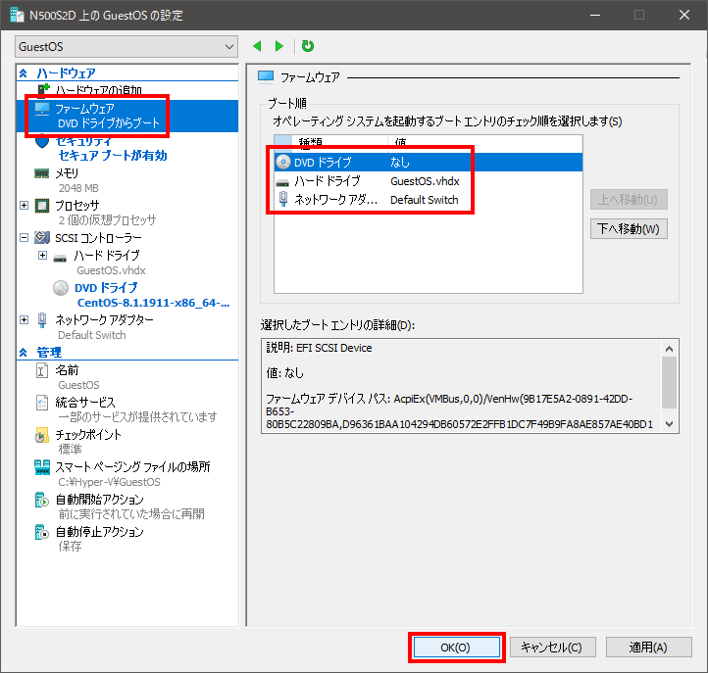
Task: Select ネットワーク アダプター tree item
Action: pos(104,319)
